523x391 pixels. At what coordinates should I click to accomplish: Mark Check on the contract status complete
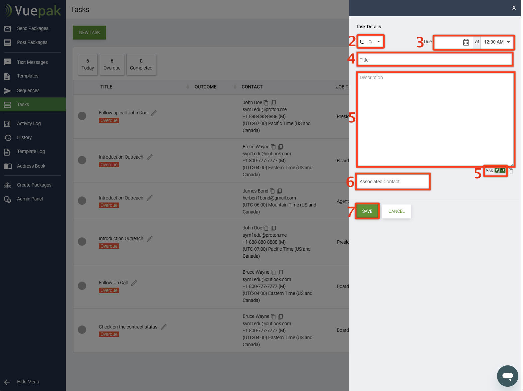[x=82, y=330]
